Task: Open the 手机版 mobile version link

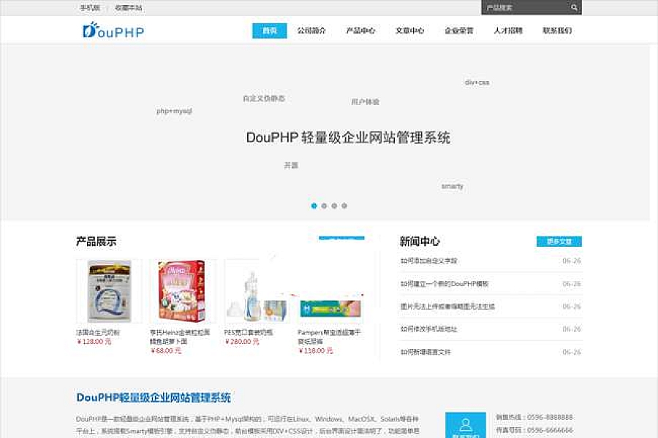Action: [90, 7]
